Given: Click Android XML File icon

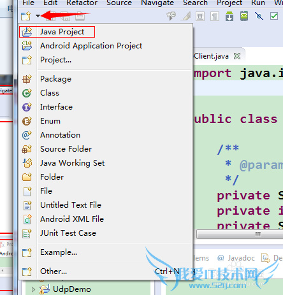Looking at the screenshot, I should (27, 219).
